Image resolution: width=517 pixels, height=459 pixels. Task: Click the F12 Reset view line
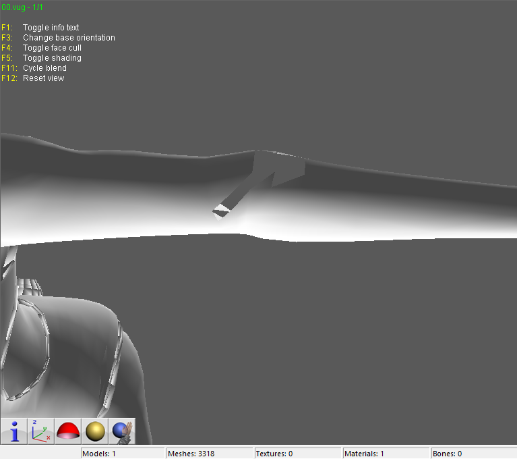(x=43, y=78)
